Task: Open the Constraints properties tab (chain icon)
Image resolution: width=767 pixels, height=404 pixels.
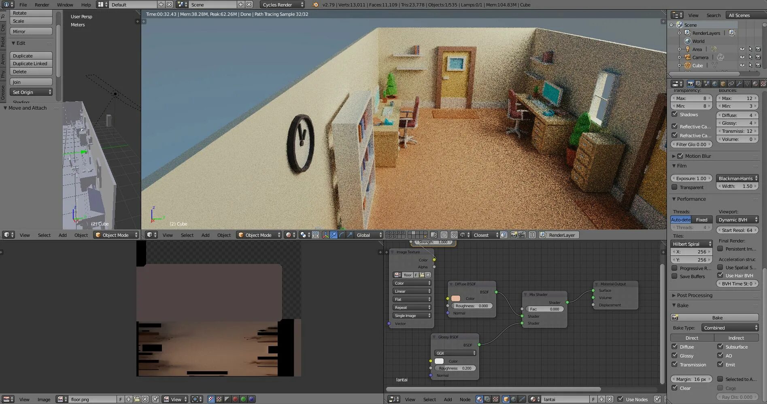Action: (731, 84)
